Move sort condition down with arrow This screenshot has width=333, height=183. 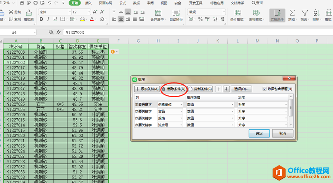226,89
